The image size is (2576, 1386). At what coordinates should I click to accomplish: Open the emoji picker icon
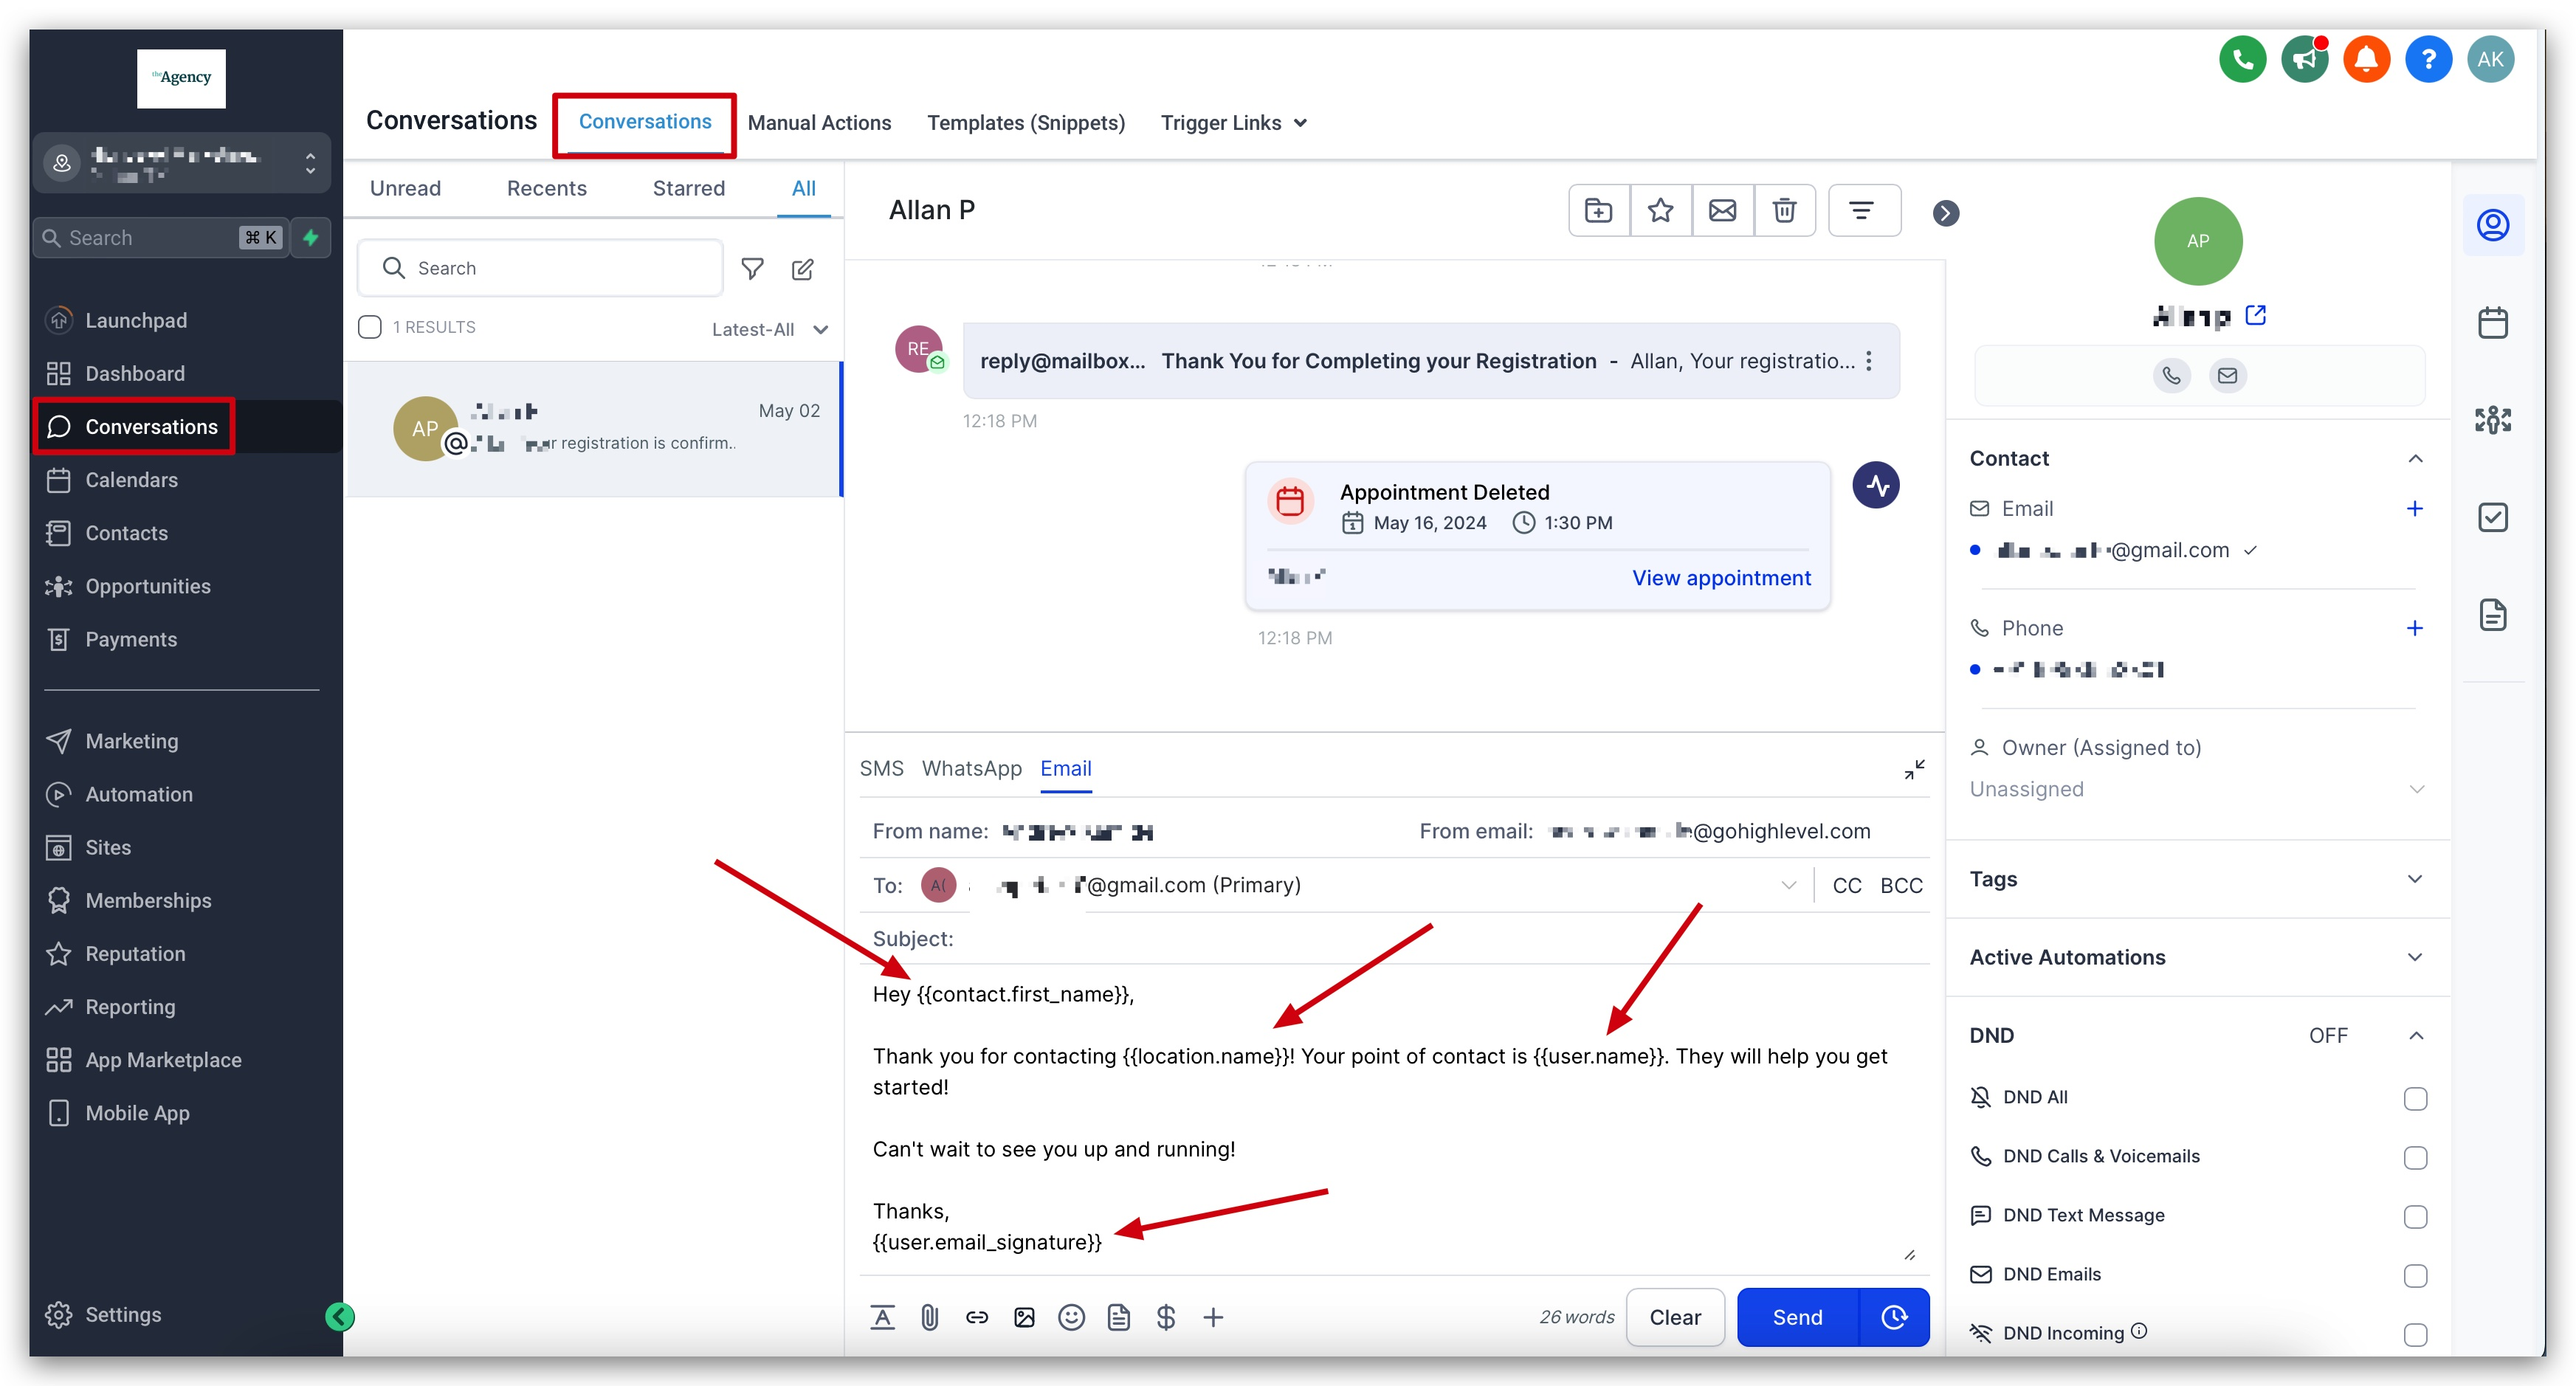(x=1071, y=1317)
